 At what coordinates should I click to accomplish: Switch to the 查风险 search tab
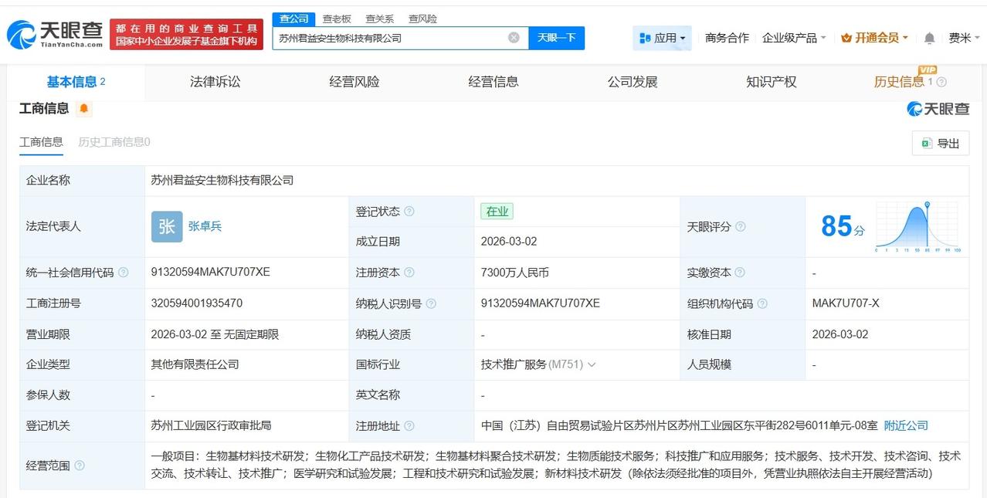(422, 19)
